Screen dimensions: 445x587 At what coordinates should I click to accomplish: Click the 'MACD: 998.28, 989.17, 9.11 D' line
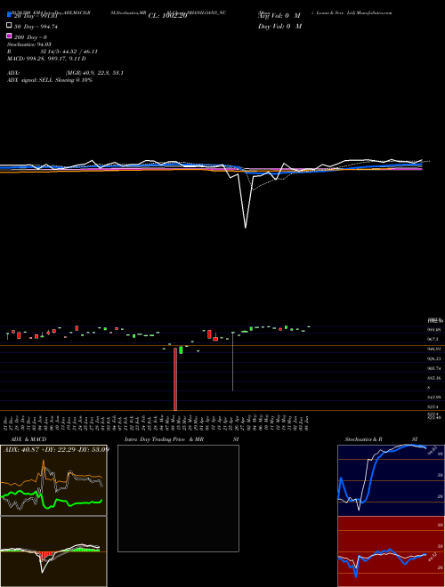tap(46, 59)
